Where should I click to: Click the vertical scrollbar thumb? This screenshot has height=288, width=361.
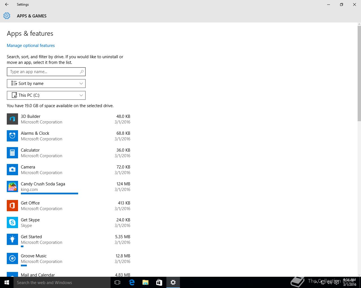(359, 73)
